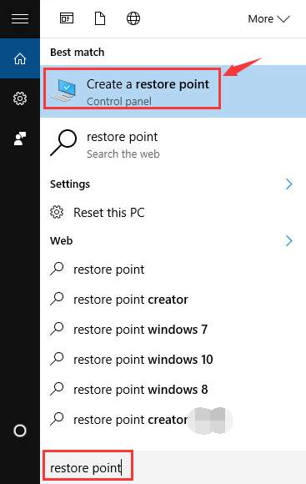Viewport: 306px width, 484px height.
Task: Filter results by Documents icon
Action: [100, 18]
